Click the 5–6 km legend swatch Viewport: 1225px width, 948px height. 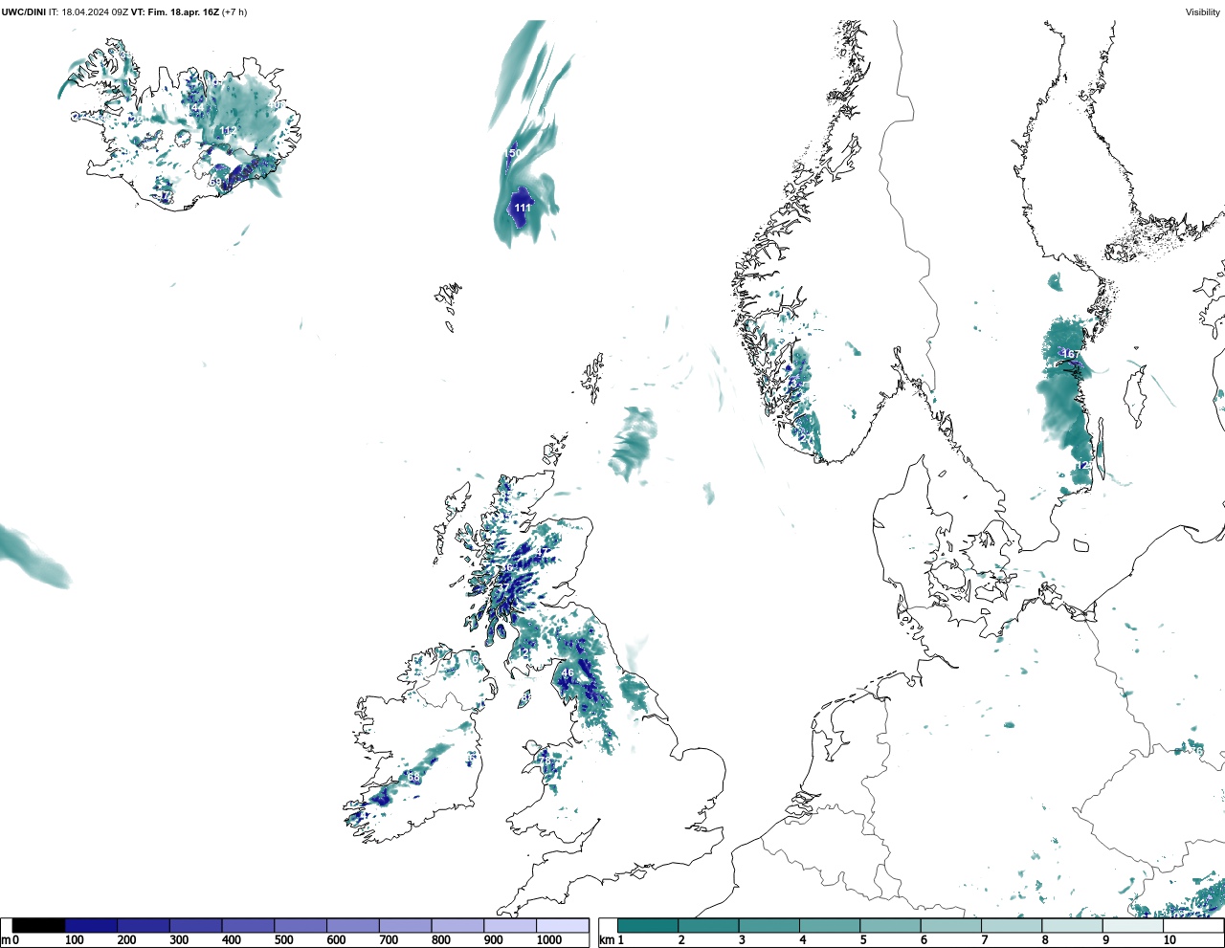tap(890, 925)
